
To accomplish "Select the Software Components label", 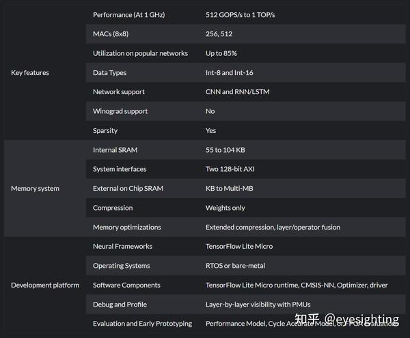I will pyautogui.click(x=126, y=286).
